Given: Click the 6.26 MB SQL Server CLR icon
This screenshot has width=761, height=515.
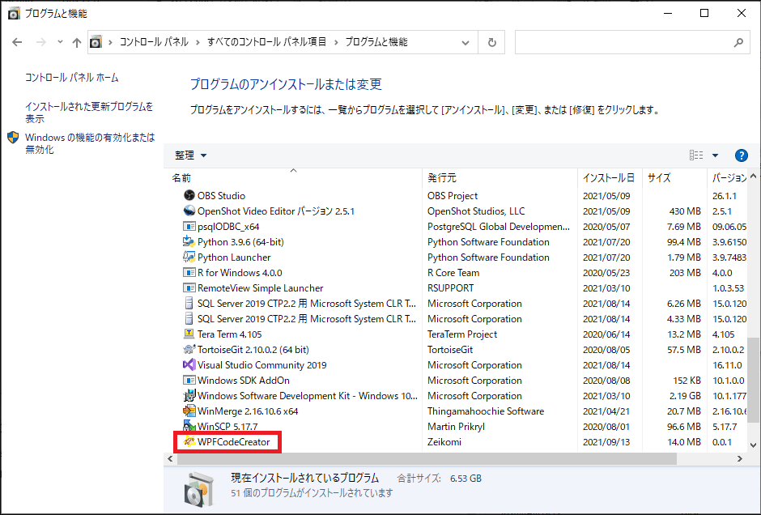Looking at the screenshot, I should click(x=189, y=304).
